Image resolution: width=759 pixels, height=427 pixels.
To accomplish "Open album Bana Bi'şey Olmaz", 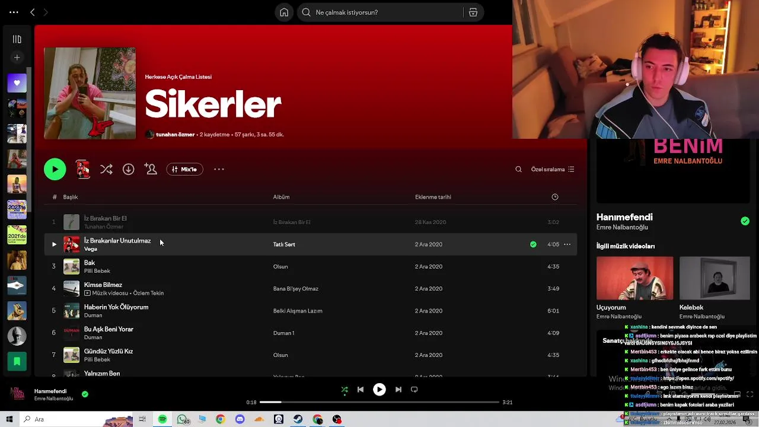I will [x=295, y=289].
